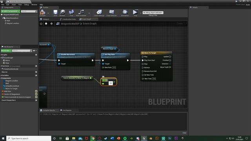The width and height of the screenshot is (251, 141).
Task: Click the Unreal Engine logo in title bar
Action: click(2, 2)
